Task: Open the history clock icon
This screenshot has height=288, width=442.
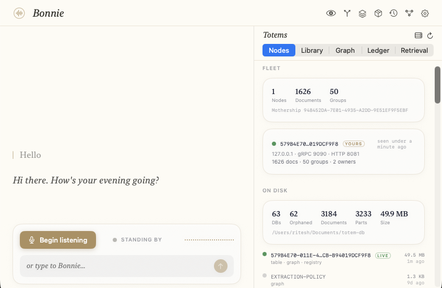Action: [x=393, y=13]
